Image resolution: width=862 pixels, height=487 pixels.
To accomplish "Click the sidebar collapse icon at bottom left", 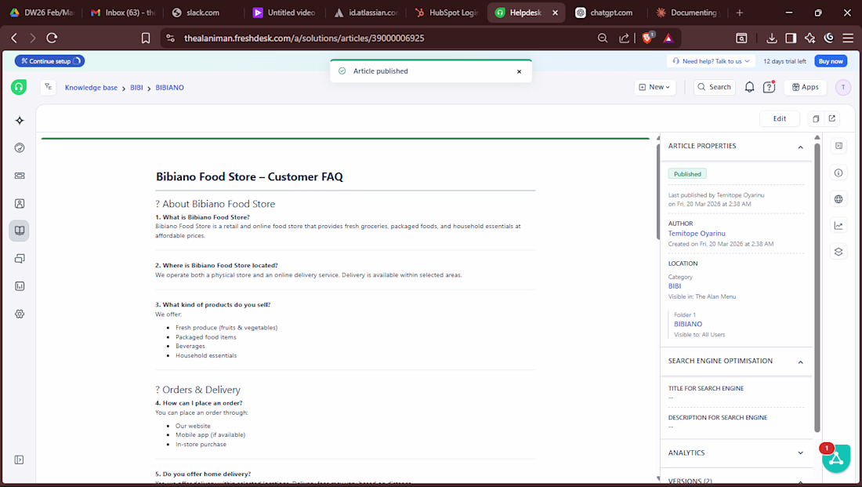I will click(20, 460).
